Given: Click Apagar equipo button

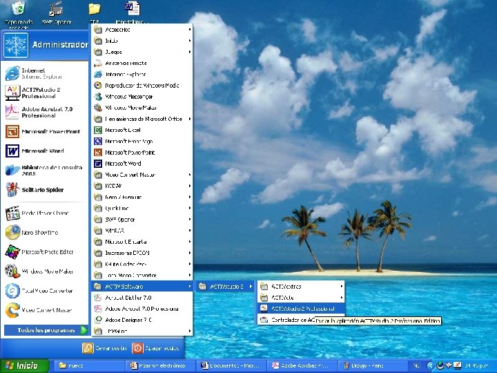Looking at the screenshot, I should [155, 348].
